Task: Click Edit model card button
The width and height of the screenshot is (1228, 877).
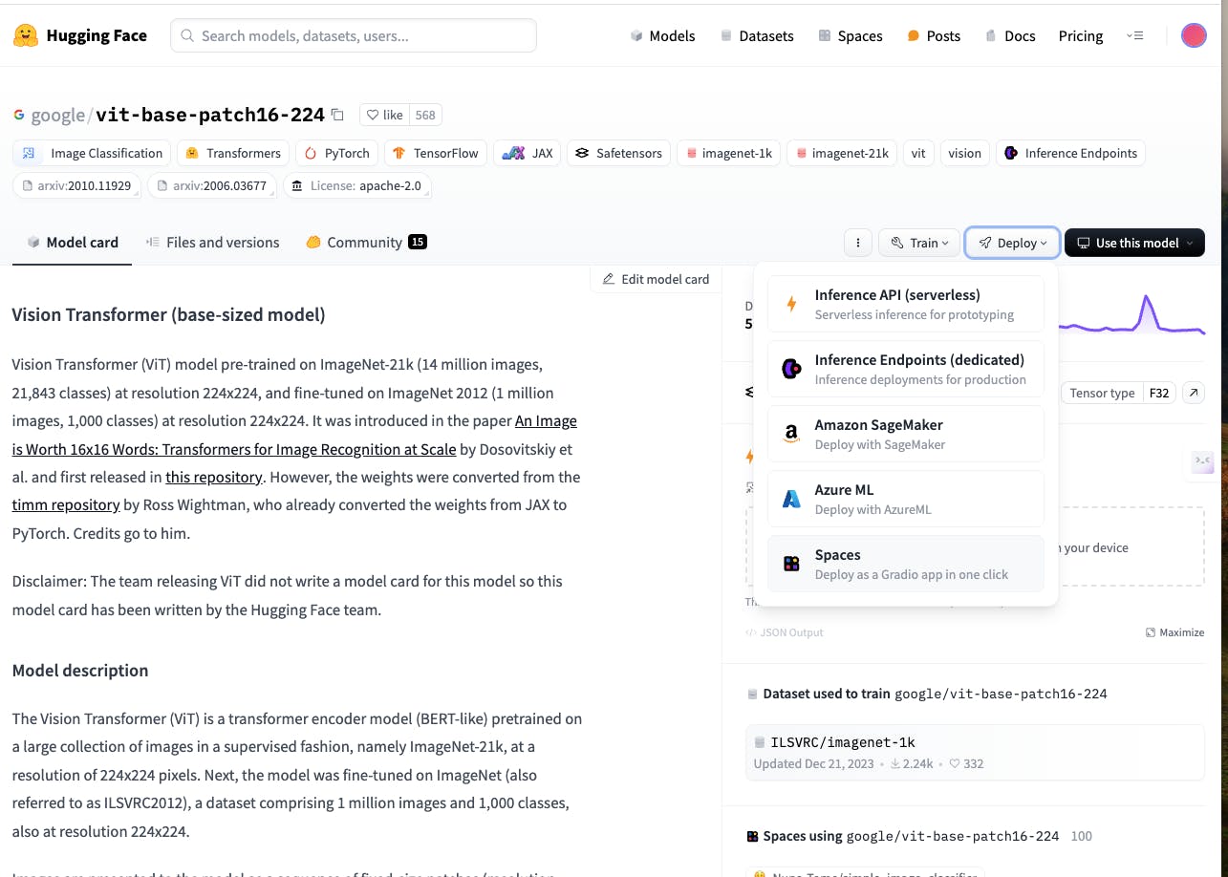Action: click(657, 279)
